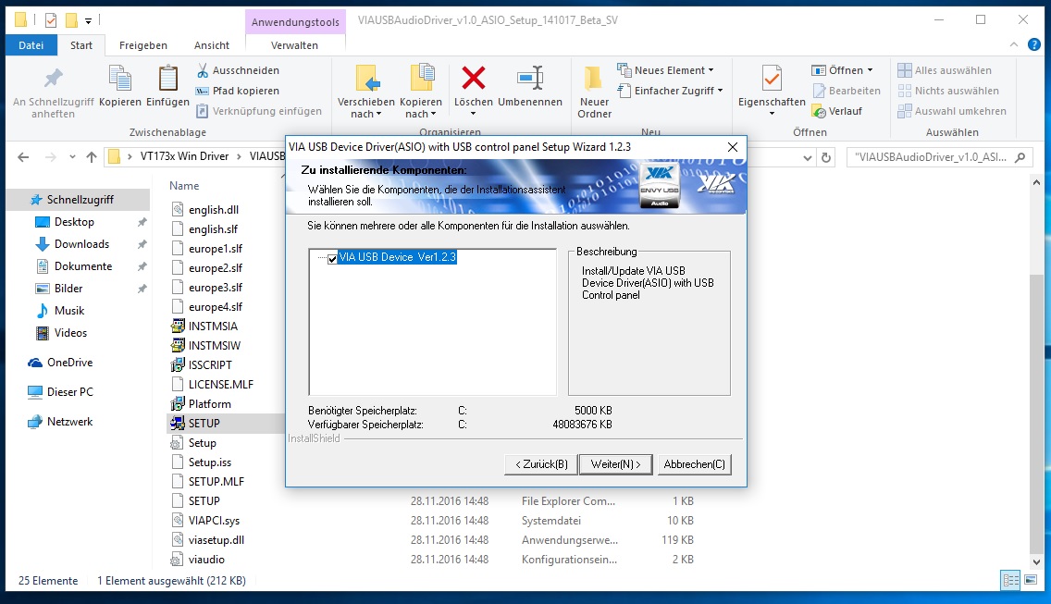Click the Eigenschaften checkmark icon
The image size is (1051, 604).
point(772,79)
